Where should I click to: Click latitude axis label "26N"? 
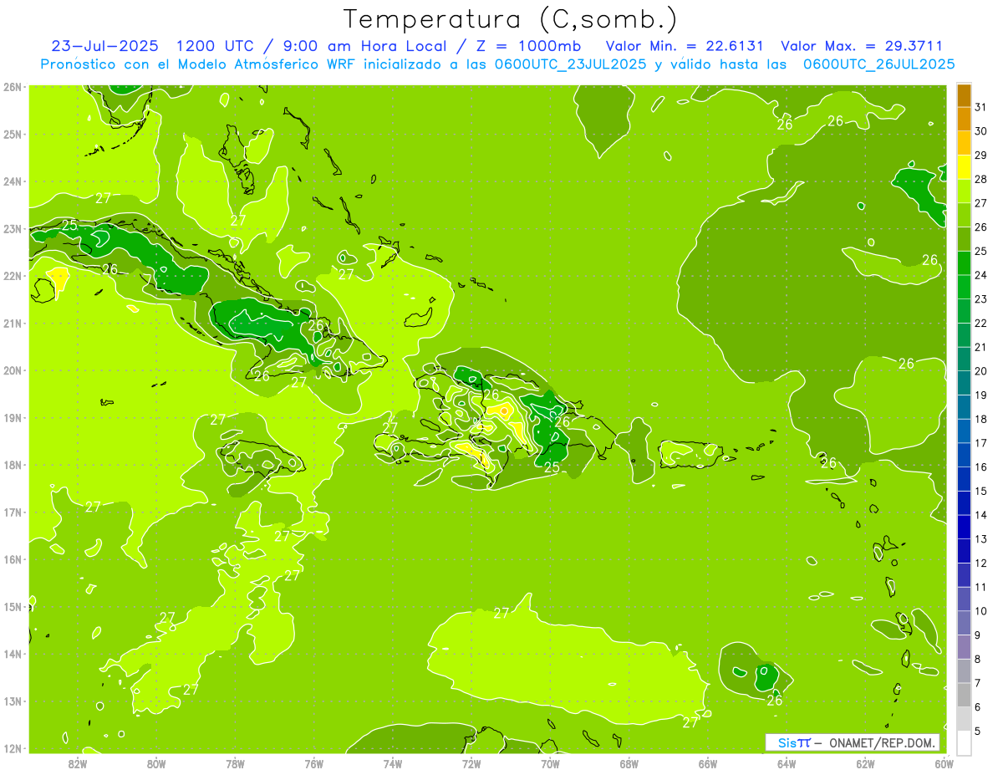(13, 87)
